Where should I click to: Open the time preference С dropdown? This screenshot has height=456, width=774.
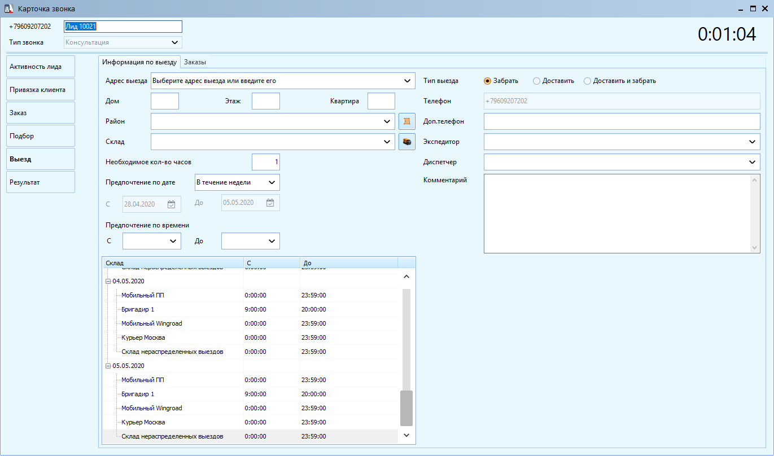[173, 241]
